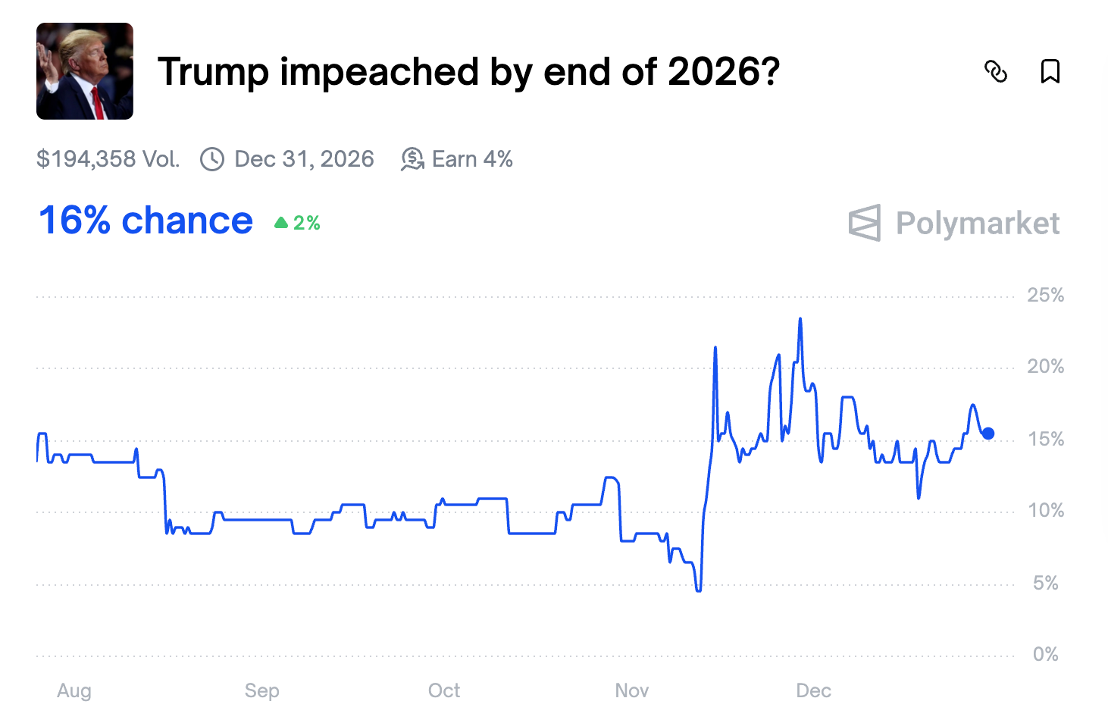
Task: Click the '$194,358 Vol.' volume text
Action: [x=108, y=159]
